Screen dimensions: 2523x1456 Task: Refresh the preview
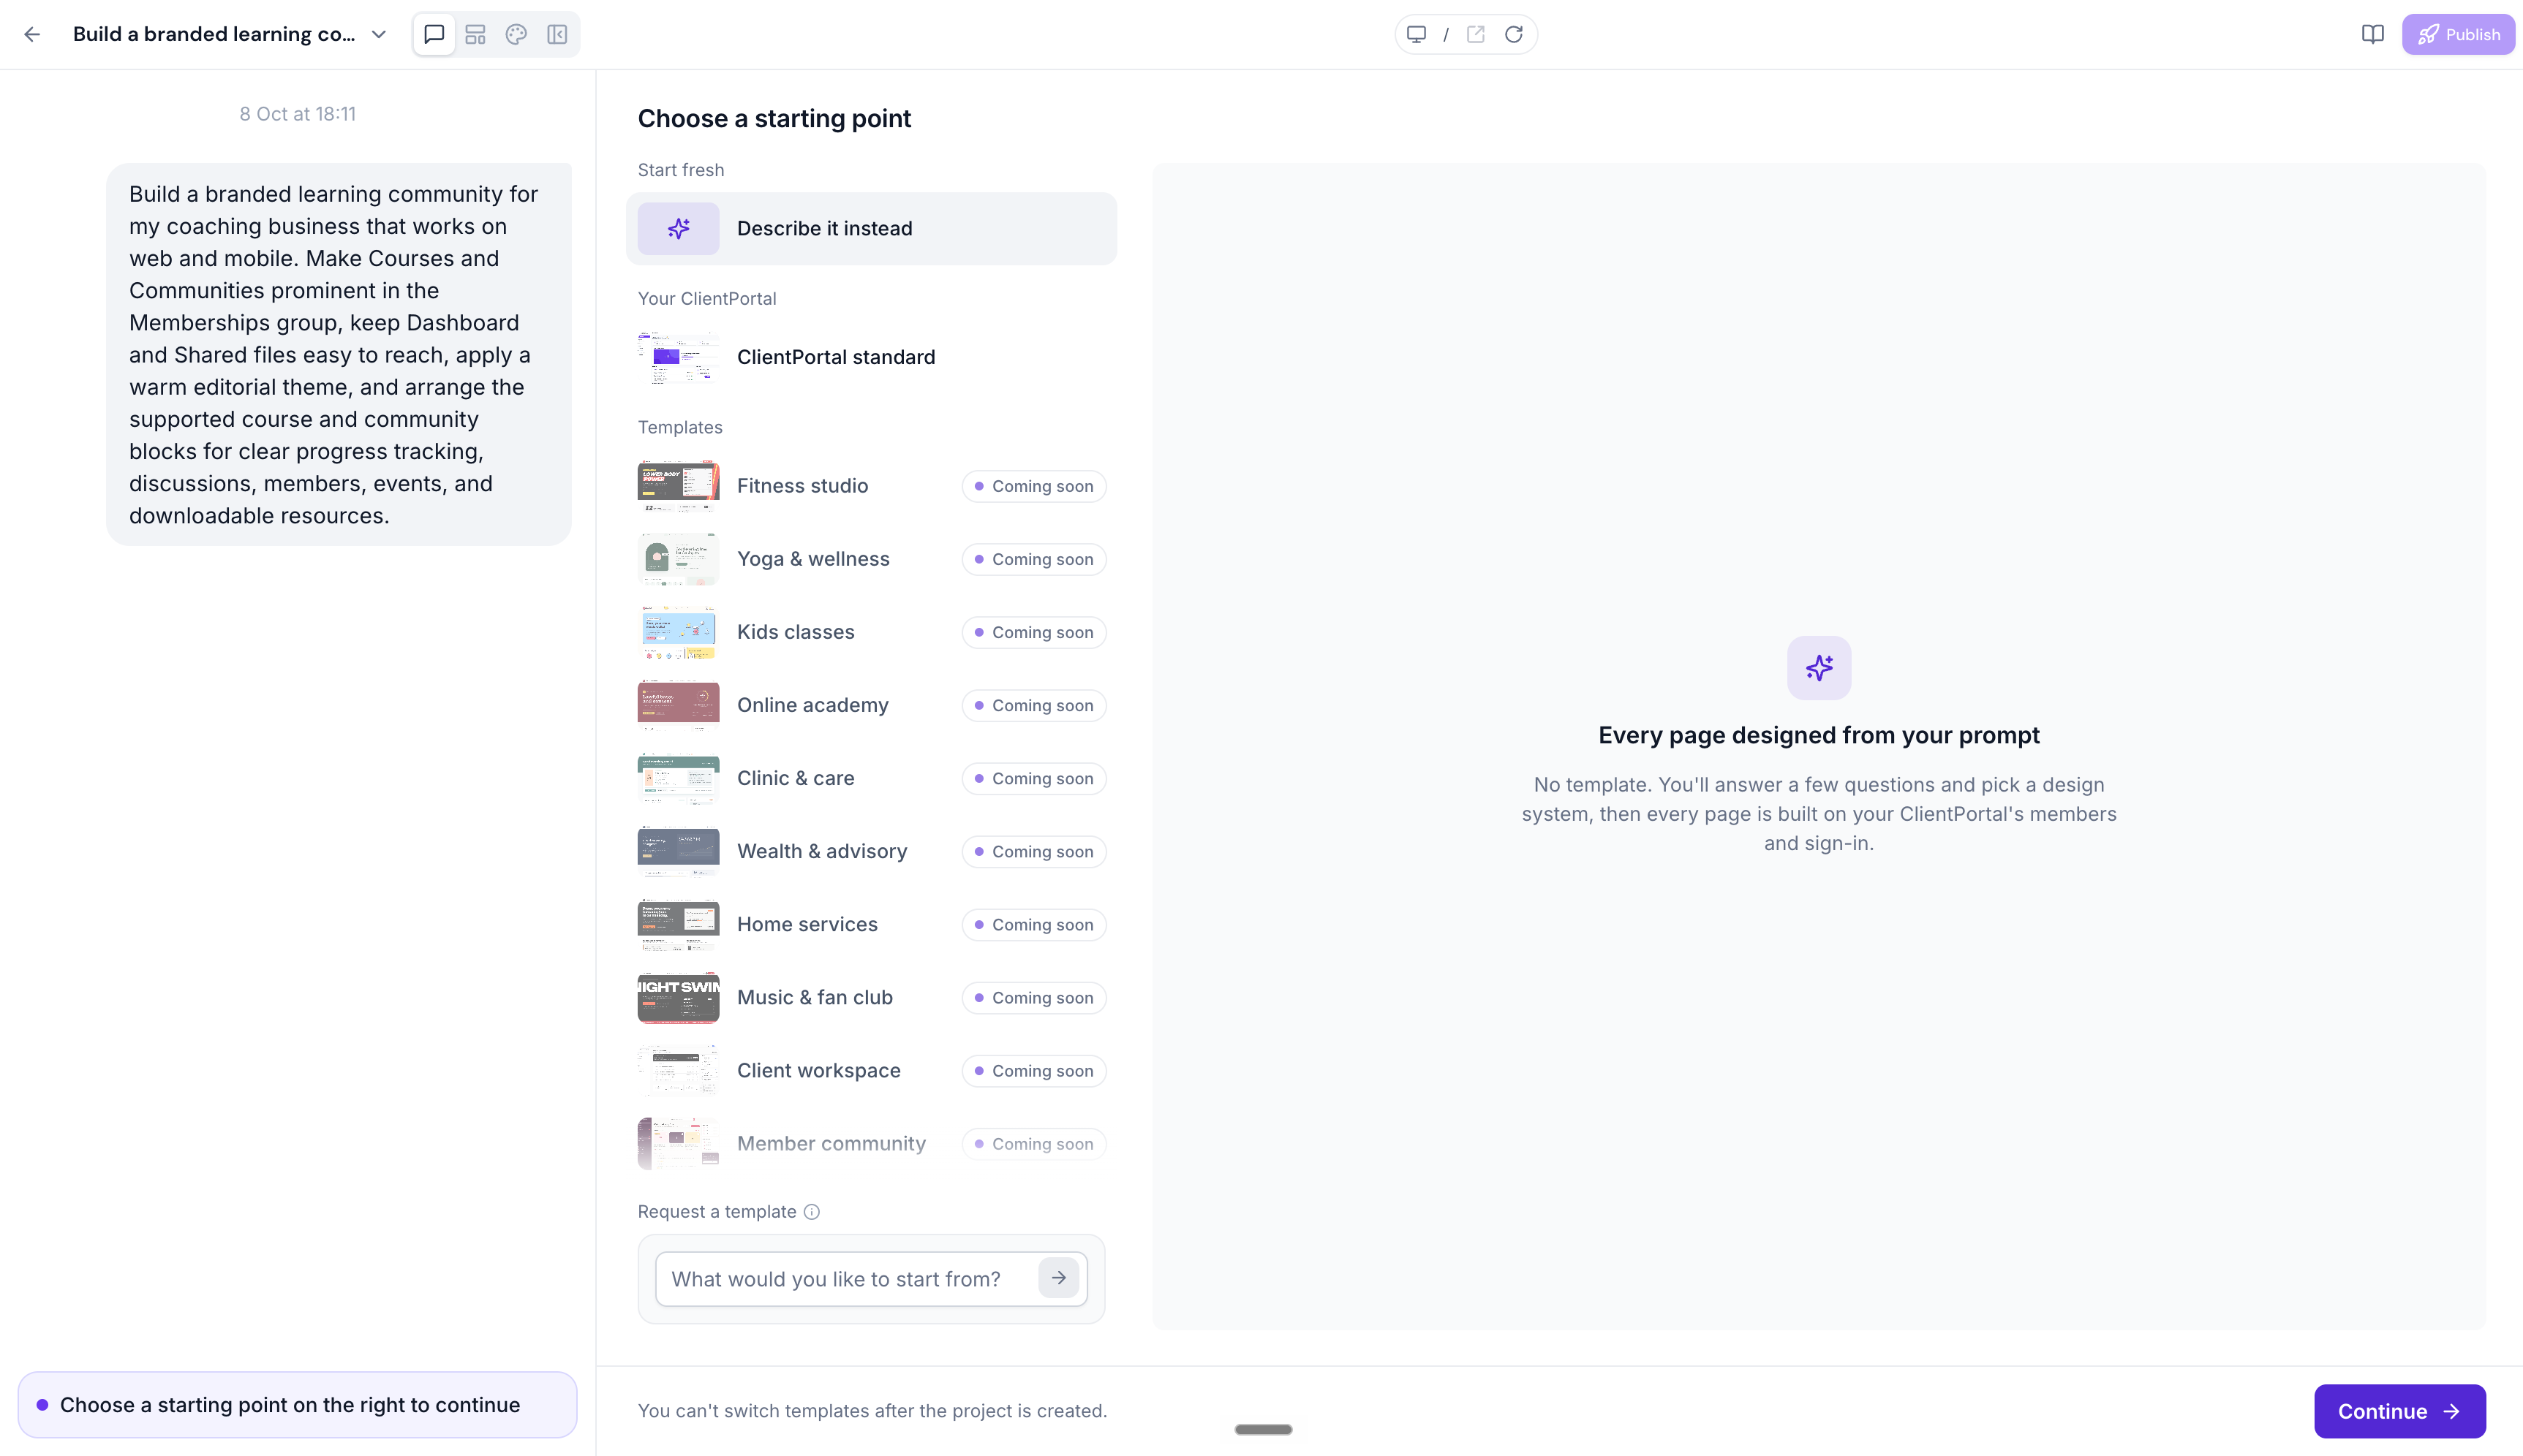click(1514, 34)
